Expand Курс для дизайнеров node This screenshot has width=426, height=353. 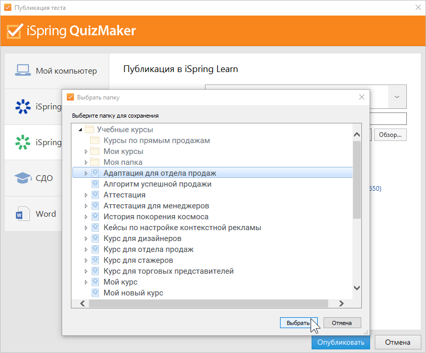(x=86, y=238)
